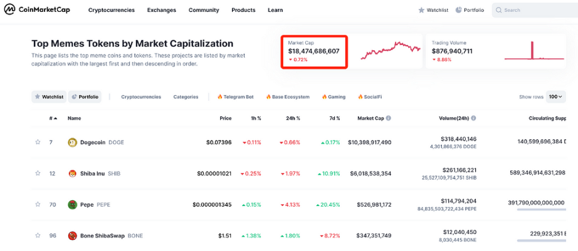Click the Shiba Inu coin icon
578x251 pixels.
click(x=72, y=173)
